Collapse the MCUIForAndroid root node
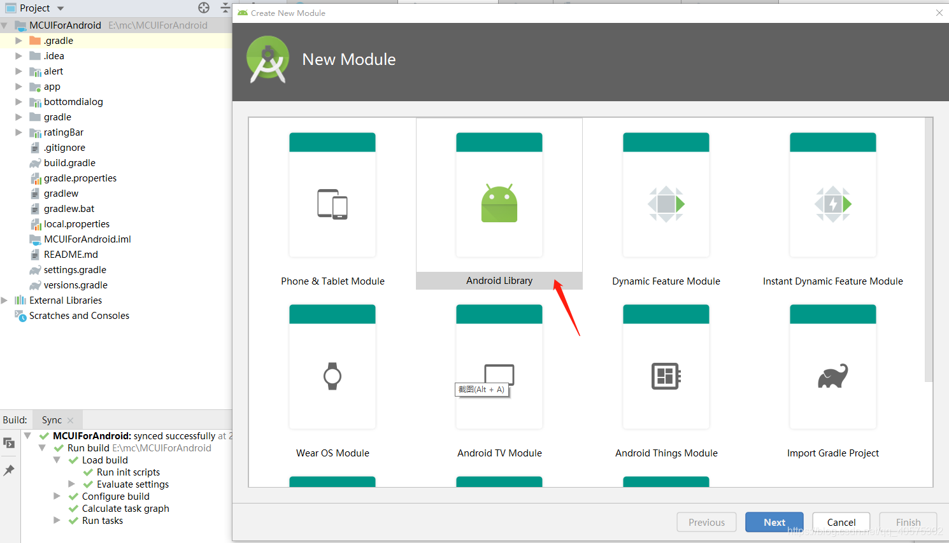Image resolution: width=949 pixels, height=543 pixels. coord(5,25)
